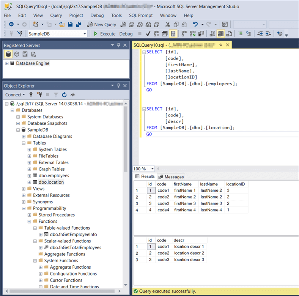Expand Database Engine node in Registered Servers
299x296 pixels.
pos(7,63)
